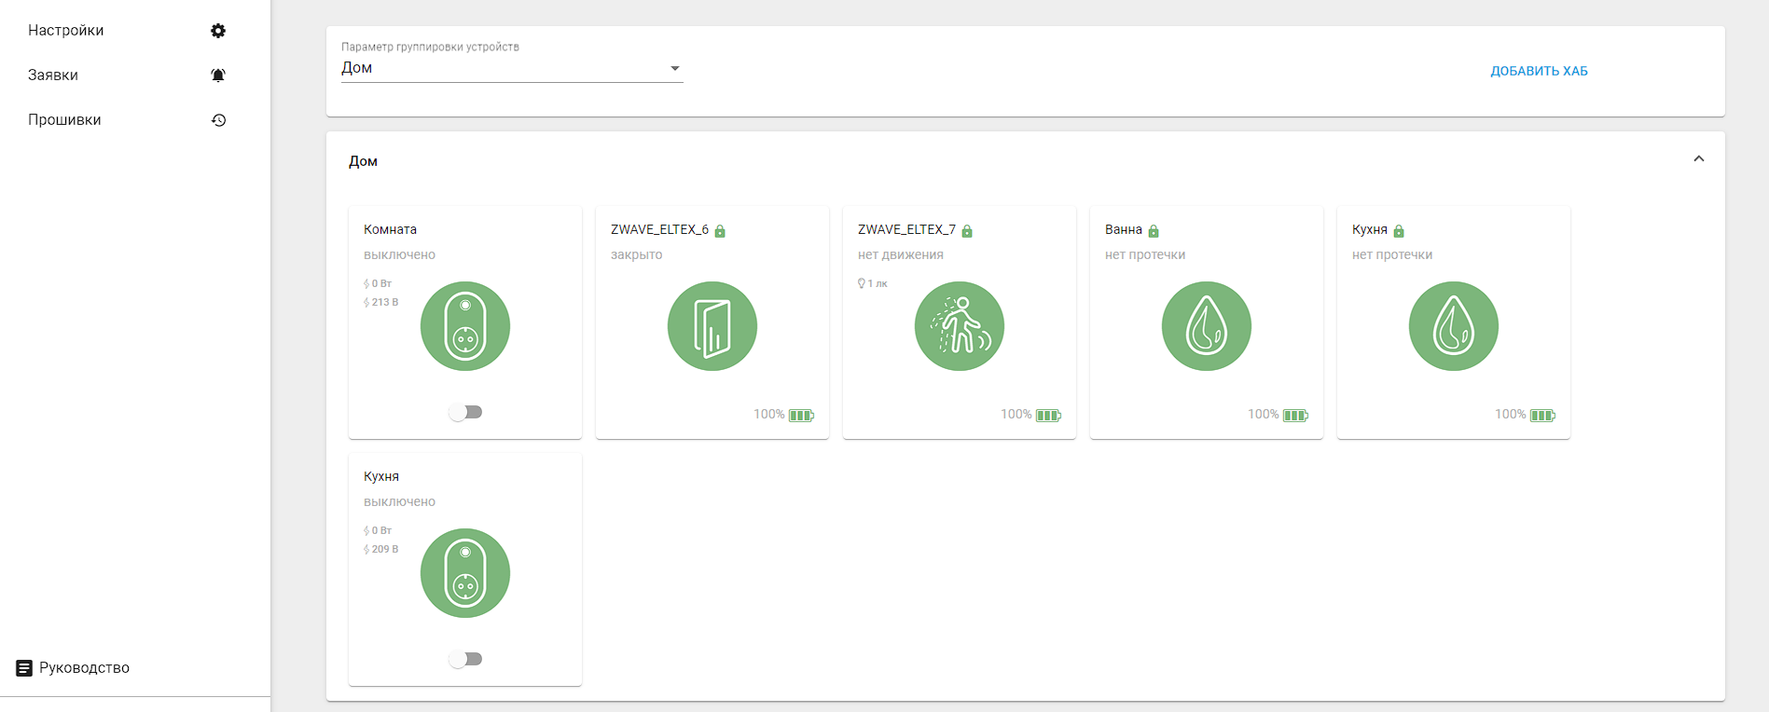
Task: Click the 100% battery level on ZWAVE_ELTEX_6
Action: click(769, 414)
